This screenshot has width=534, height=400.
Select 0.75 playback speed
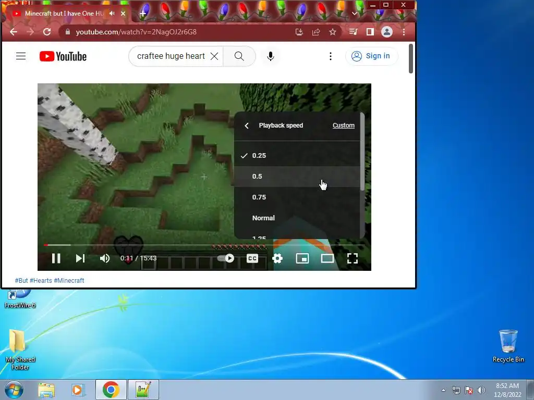click(x=297, y=197)
